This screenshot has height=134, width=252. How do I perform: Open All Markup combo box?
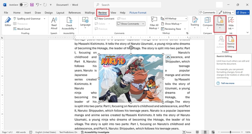coord(176,19)
